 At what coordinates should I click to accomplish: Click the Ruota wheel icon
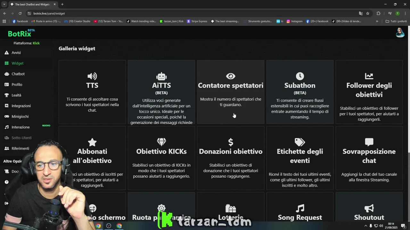pos(161,208)
